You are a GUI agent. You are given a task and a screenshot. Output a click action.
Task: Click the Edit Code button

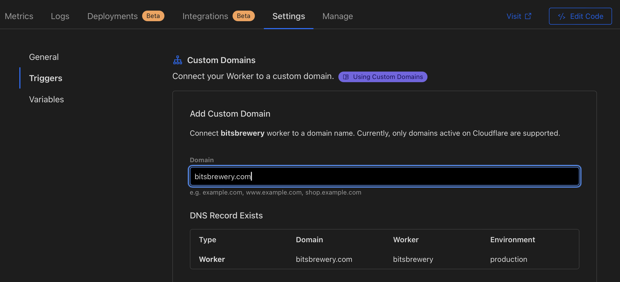(580, 16)
